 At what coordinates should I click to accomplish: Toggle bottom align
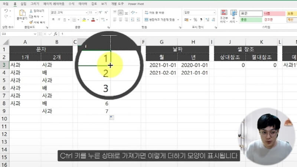pos(126,13)
